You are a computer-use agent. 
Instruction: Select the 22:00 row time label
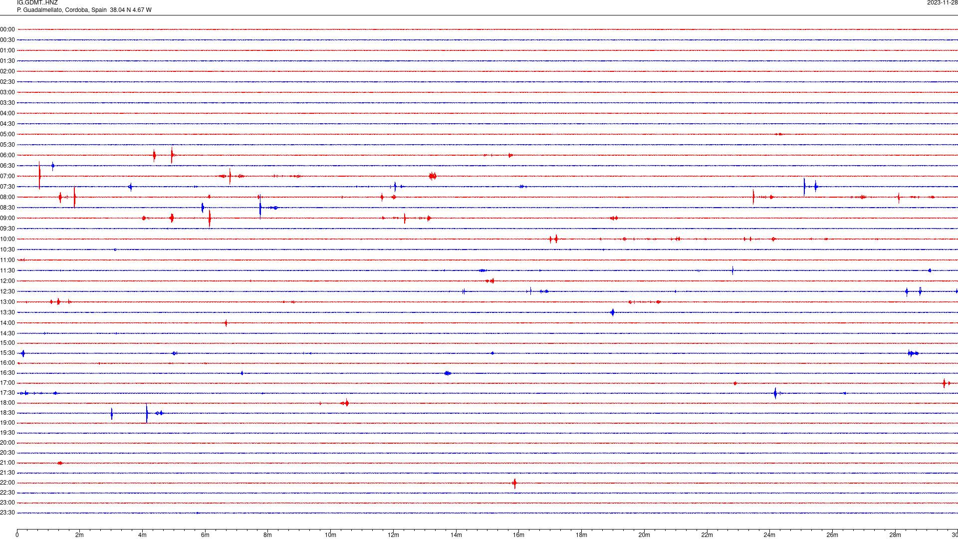point(7,483)
